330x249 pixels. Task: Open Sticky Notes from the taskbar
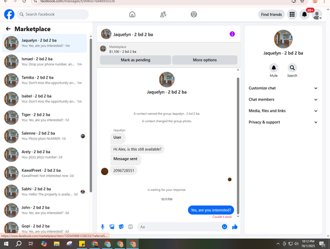(x=82, y=244)
